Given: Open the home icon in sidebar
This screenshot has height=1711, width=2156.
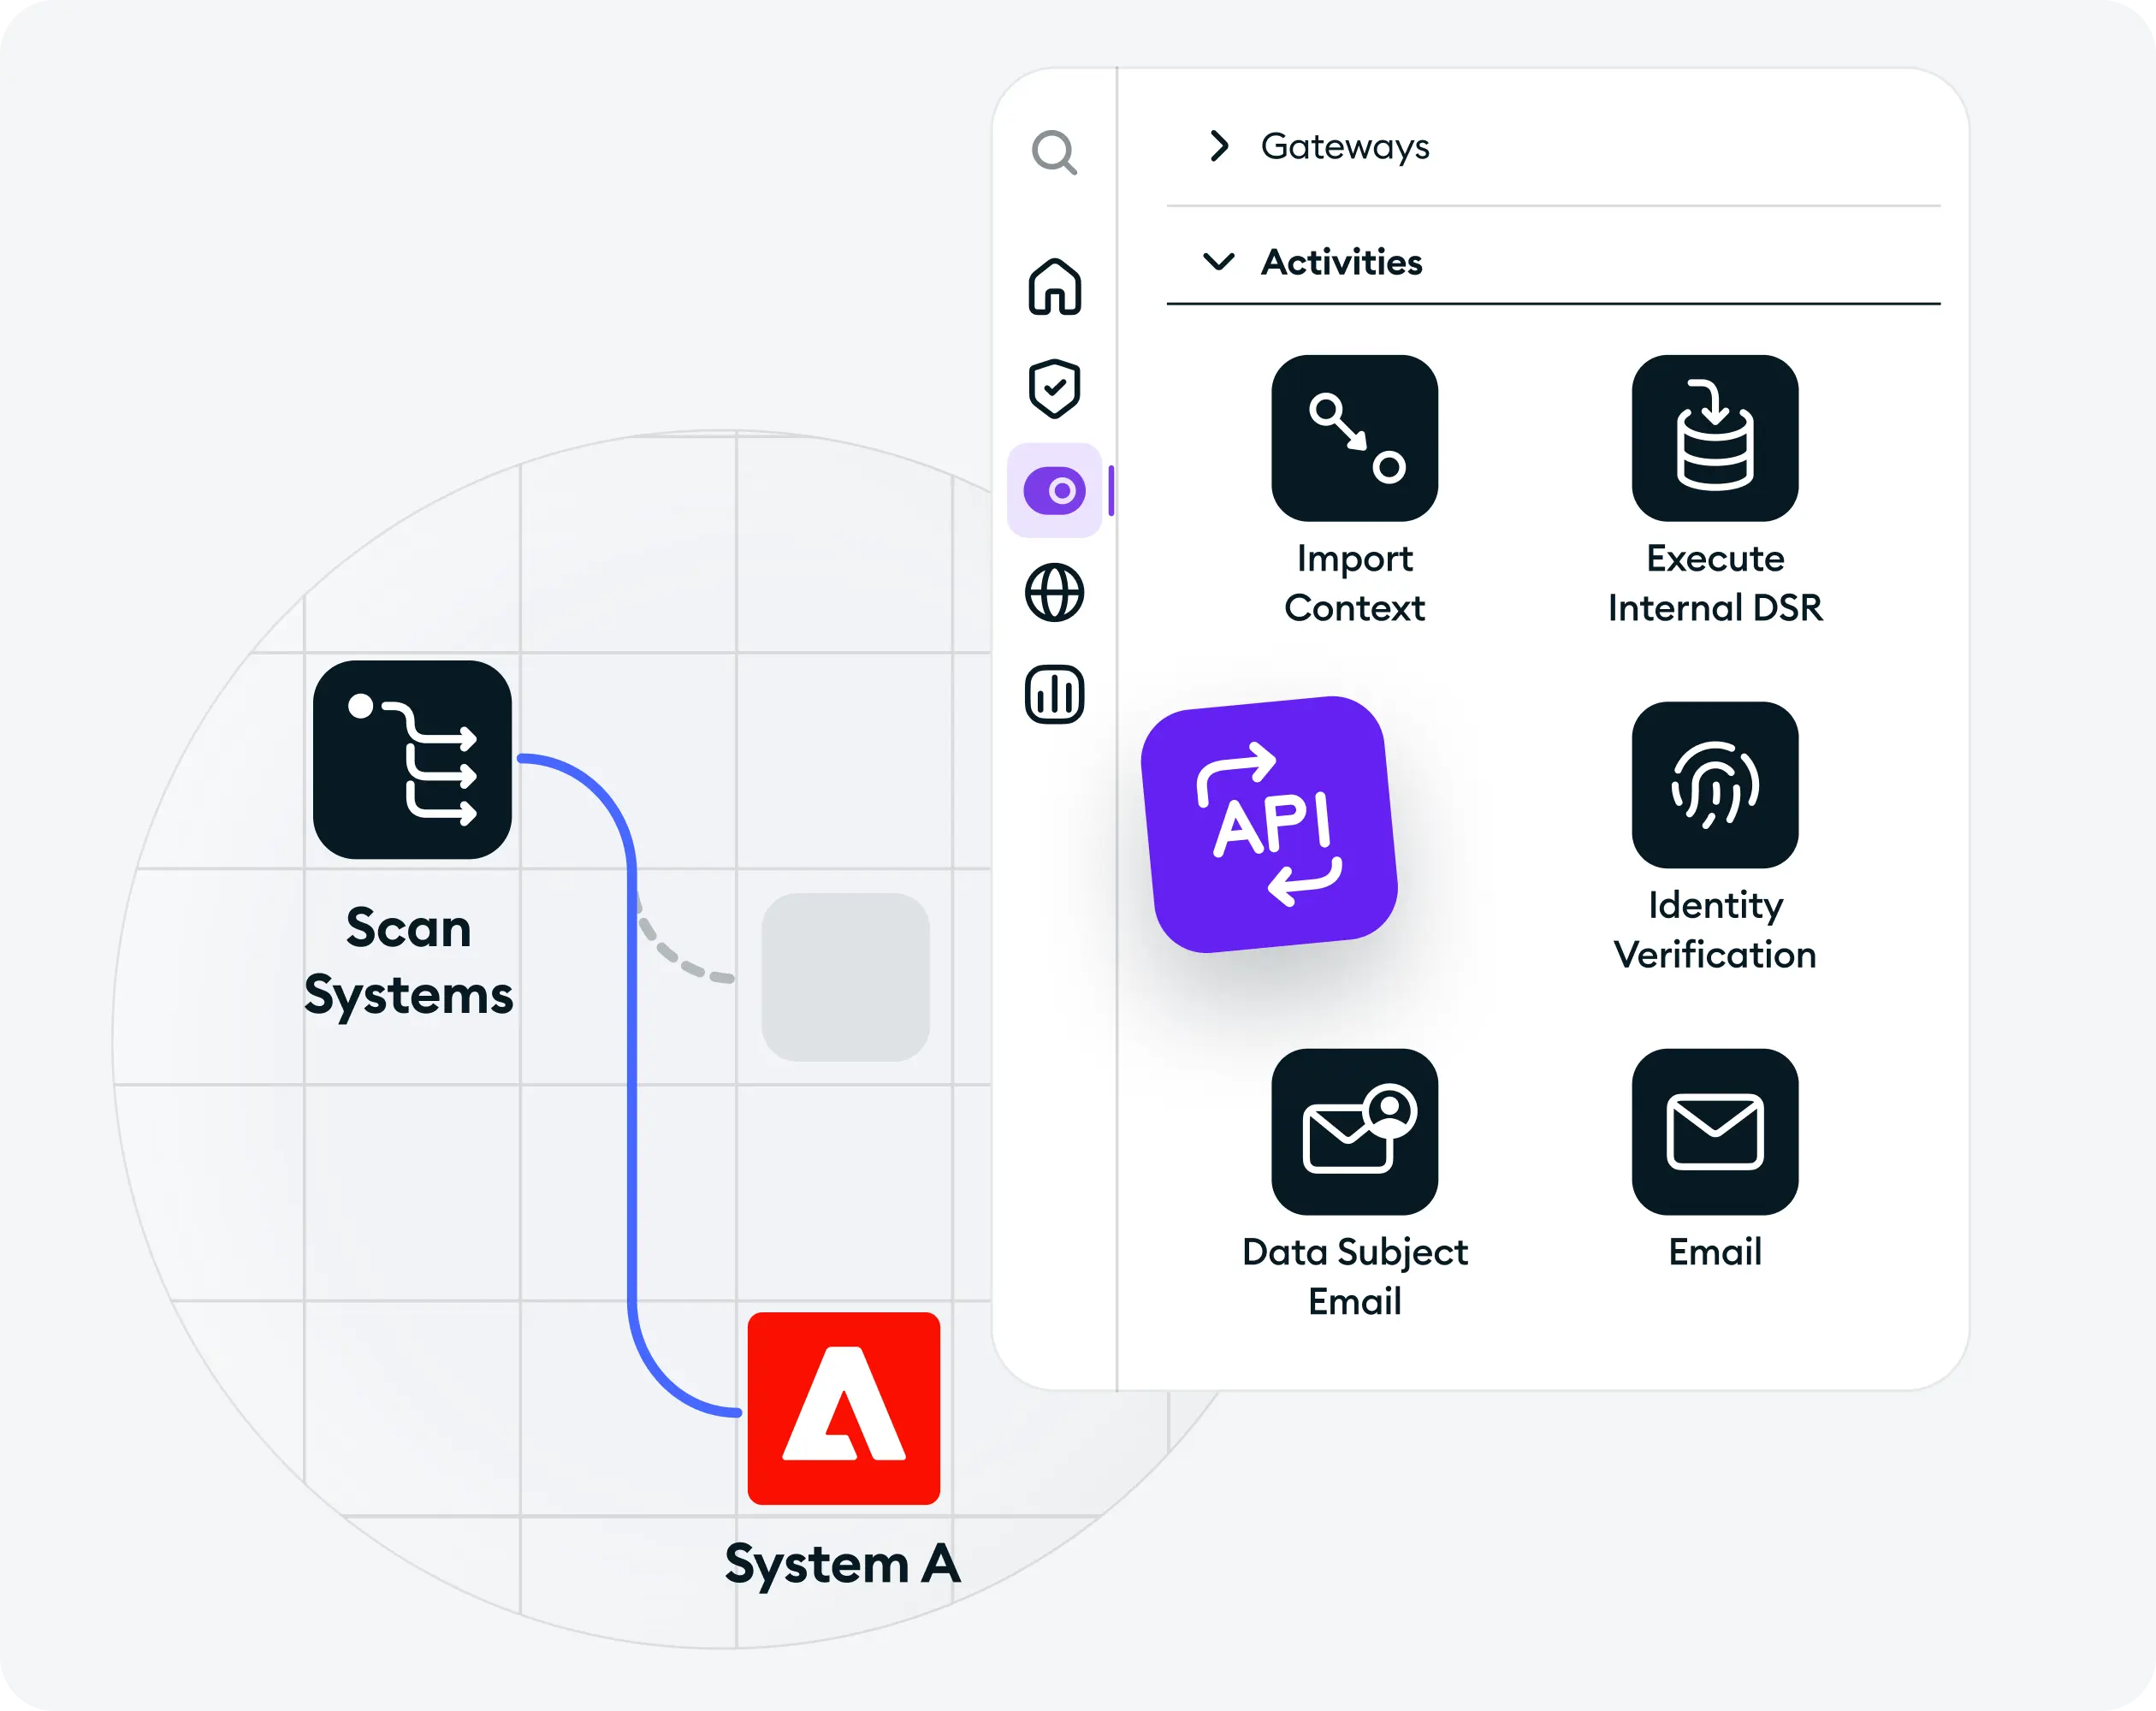Looking at the screenshot, I should [x=1054, y=287].
